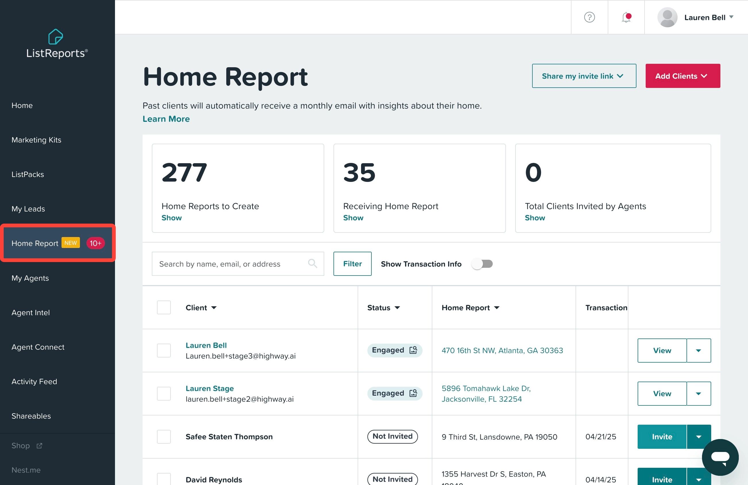Screen dimensions: 748x485
Task: Check the select-all checkbox in table header
Action: [164, 307]
